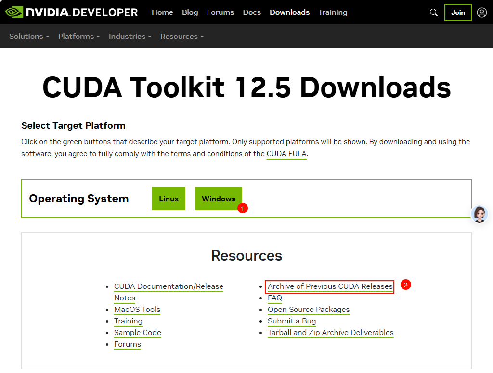Open Tarball and Zip Archive Deliverables
Image resolution: width=493 pixels, height=373 pixels.
click(x=330, y=333)
